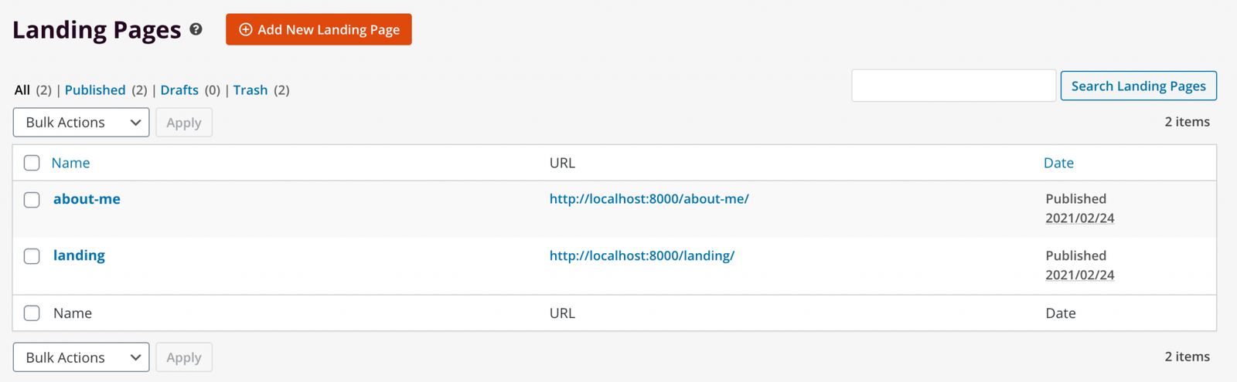This screenshot has width=1237, height=382.
Task: Show Trash landing pages filter
Action: [x=250, y=90]
